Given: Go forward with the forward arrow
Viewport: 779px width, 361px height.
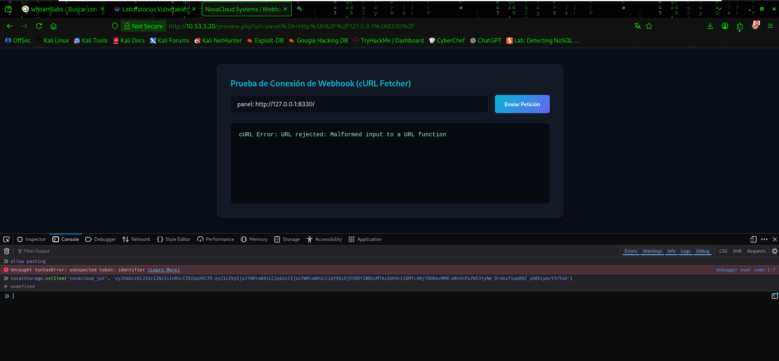Looking at the screenshot, I should click(24, 26).
